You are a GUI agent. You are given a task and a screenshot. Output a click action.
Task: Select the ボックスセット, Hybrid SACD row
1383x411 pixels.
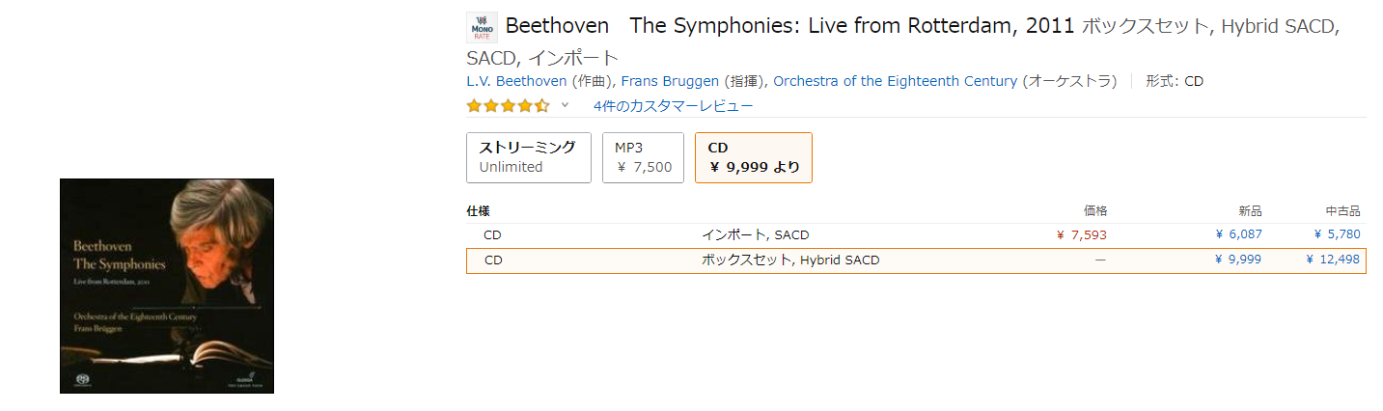(x=789, y=260)
